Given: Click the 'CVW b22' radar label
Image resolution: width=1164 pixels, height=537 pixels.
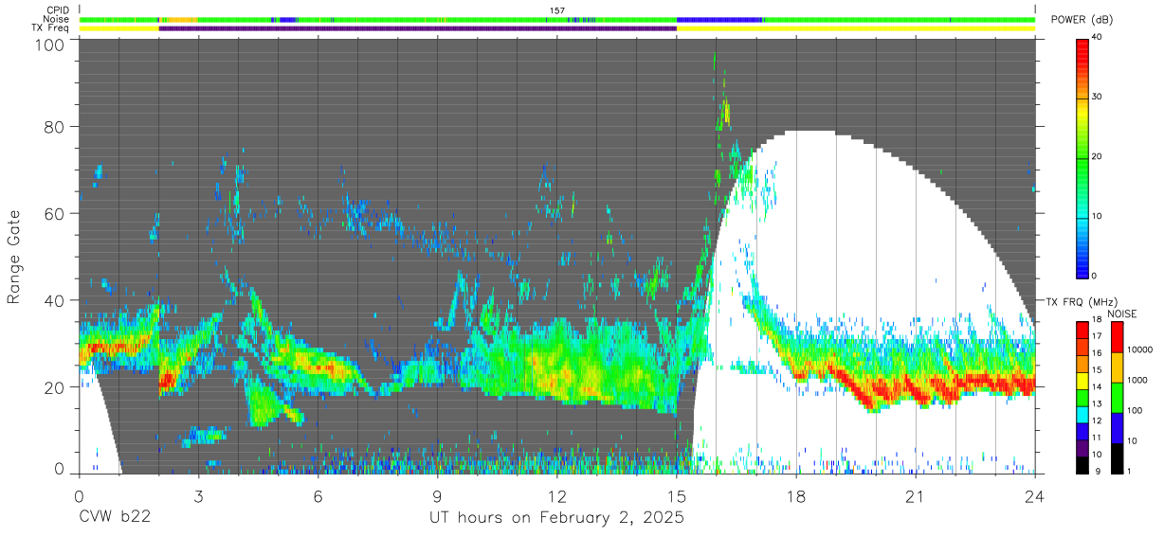Looking at the screenshot, I should click(115, 518).
